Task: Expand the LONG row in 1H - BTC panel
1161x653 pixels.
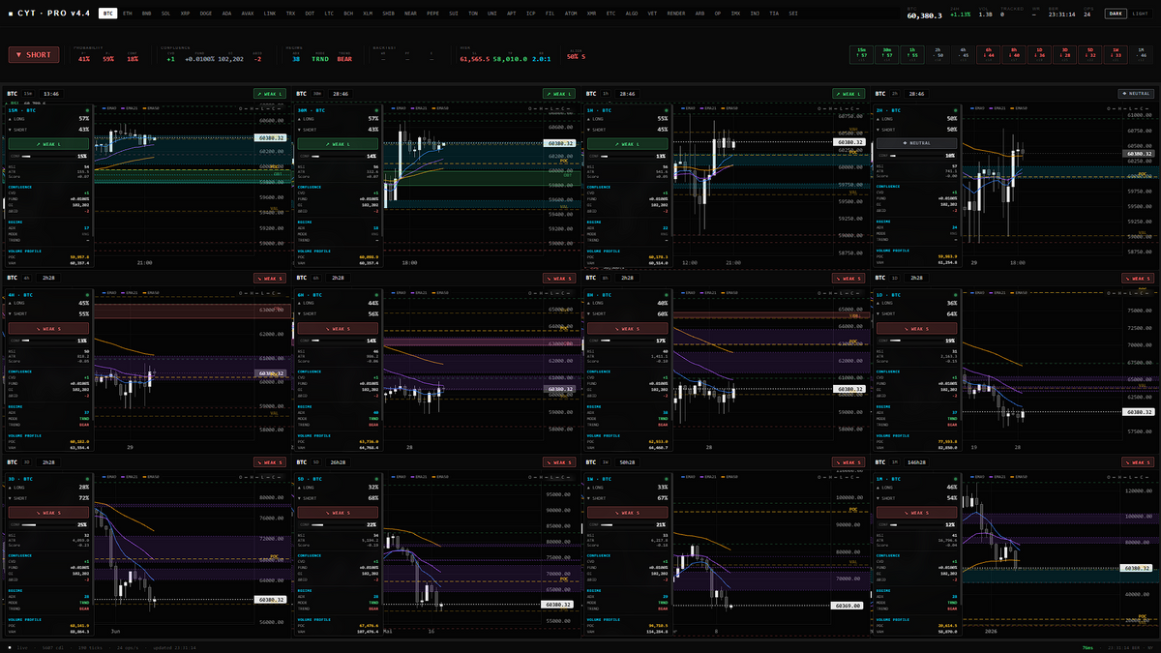Action: [626, 118]
